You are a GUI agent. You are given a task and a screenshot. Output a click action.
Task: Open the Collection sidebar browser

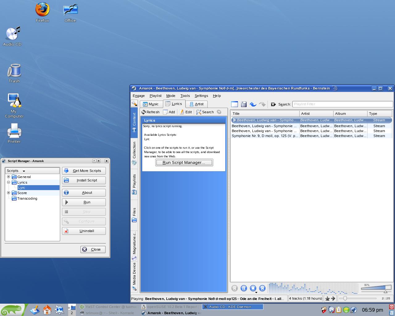click(x=134, y=153)
